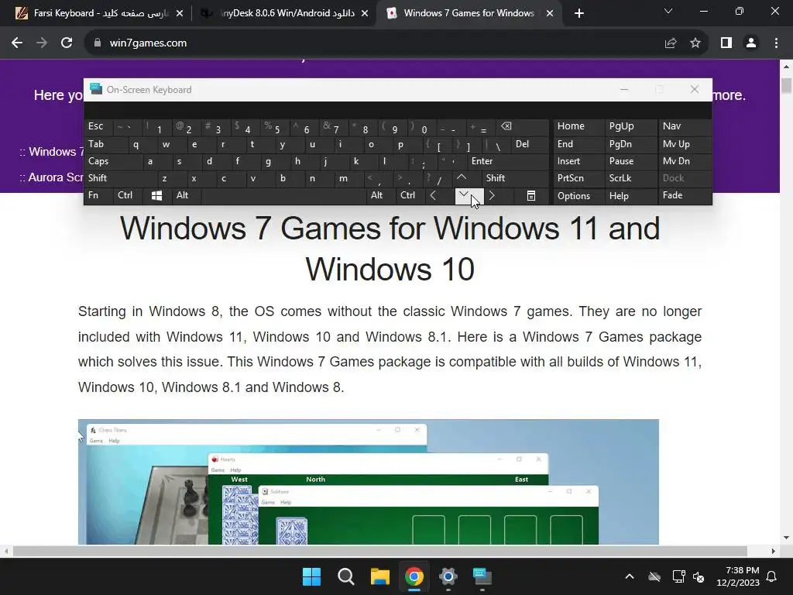
Task: Close the Farsi Keyboard tab
Action: point(180,13)
